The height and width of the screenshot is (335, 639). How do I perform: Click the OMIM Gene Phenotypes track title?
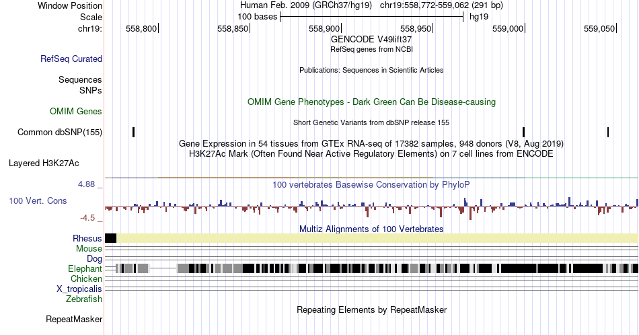371,102
